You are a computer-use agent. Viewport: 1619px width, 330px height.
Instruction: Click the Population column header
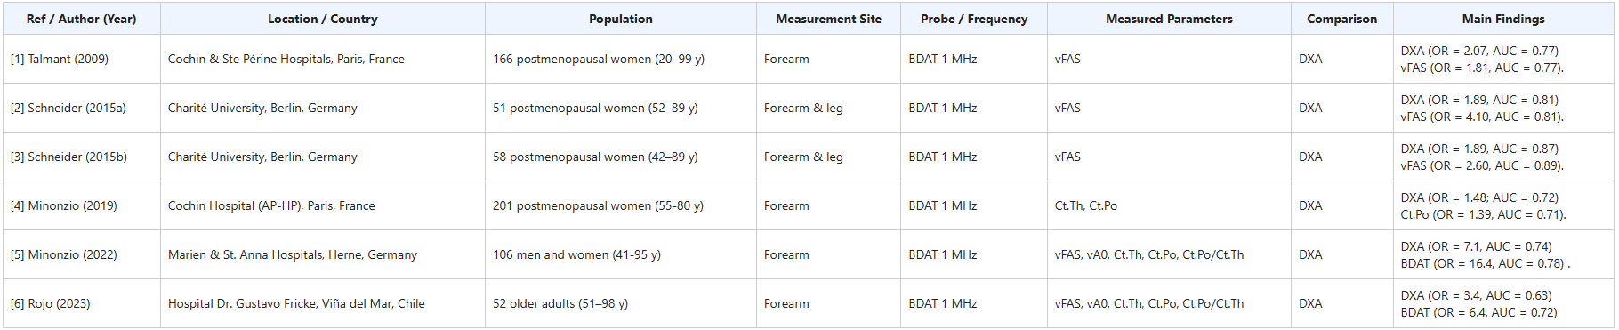[x=621, y=19]
